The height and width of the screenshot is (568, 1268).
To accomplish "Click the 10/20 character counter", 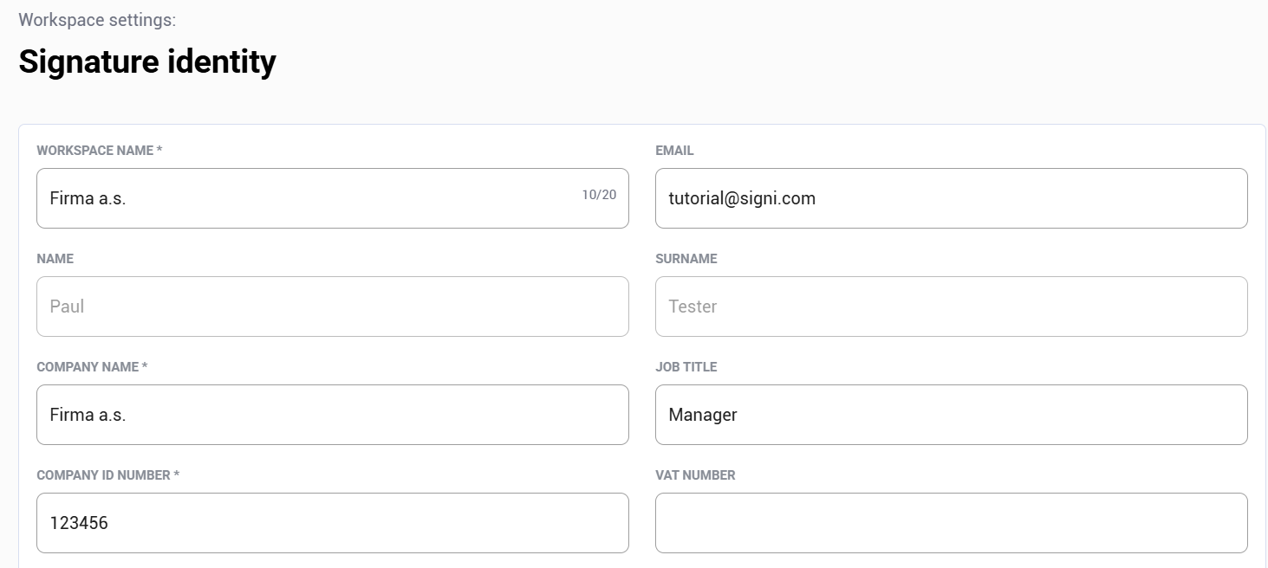I will 599,195.
